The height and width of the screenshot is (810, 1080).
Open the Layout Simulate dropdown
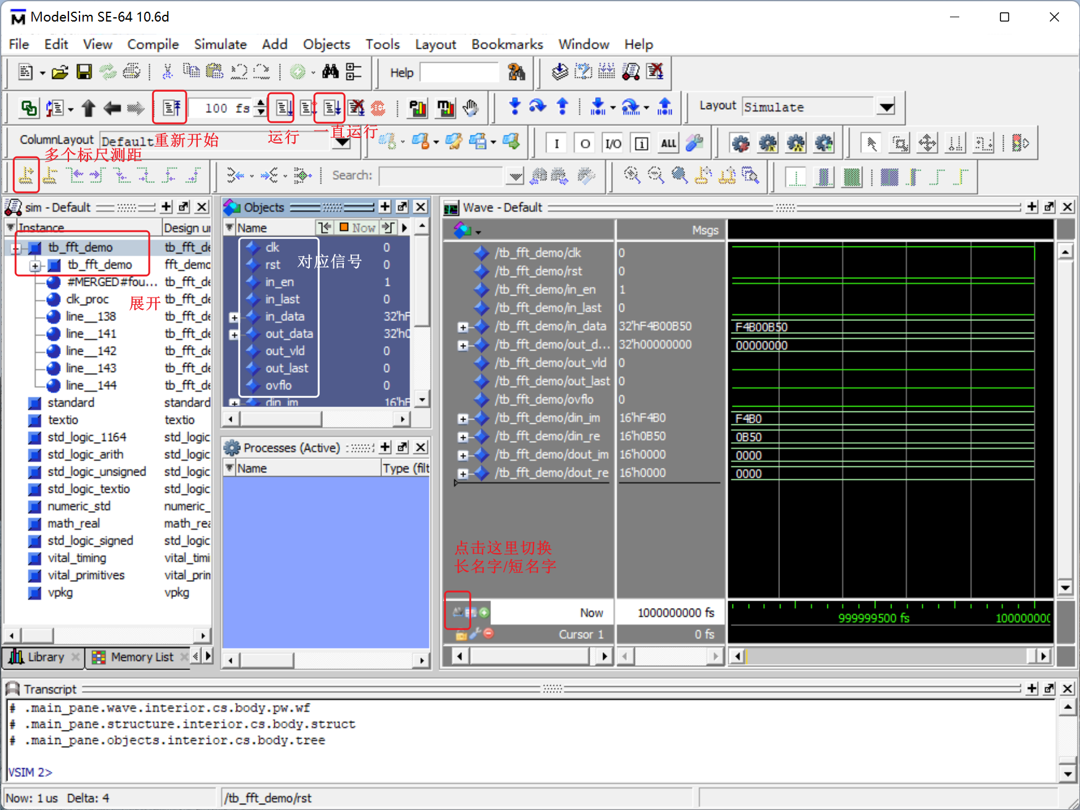887,107
